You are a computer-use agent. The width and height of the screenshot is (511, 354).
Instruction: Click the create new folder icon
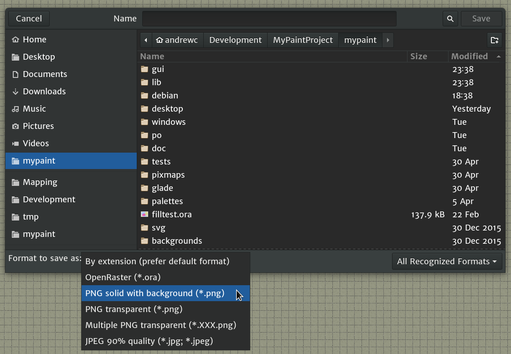(495, 40)
